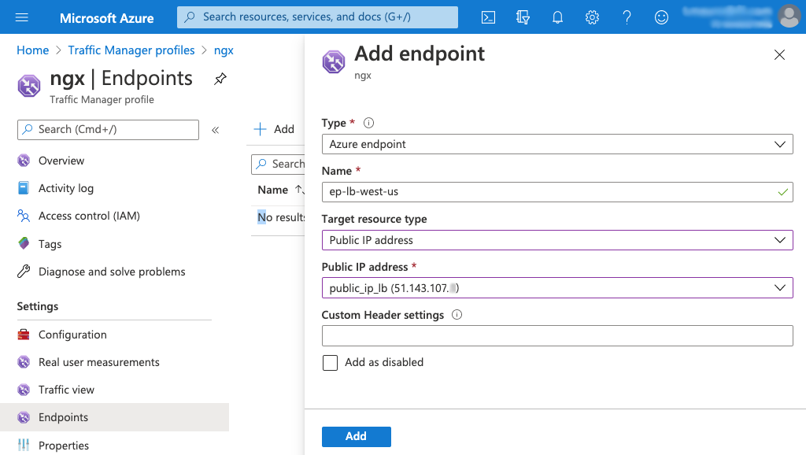Select Activity log in sidebar
This screenshot has width=806, height=455.
[x=66, y=188]
